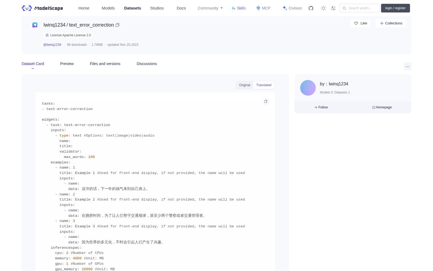Open the Datasets menu item

[x=133, y=8]
